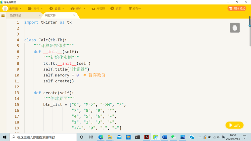Click line number 1 in gutter
Screen dimensions: 251x141
tap(18, 22)
